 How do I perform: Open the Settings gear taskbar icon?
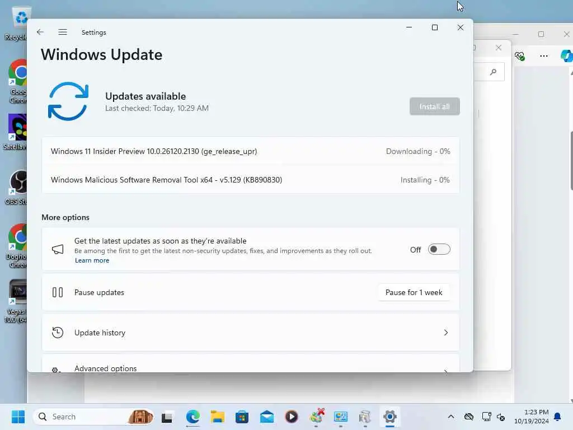[x=390, y=417]
